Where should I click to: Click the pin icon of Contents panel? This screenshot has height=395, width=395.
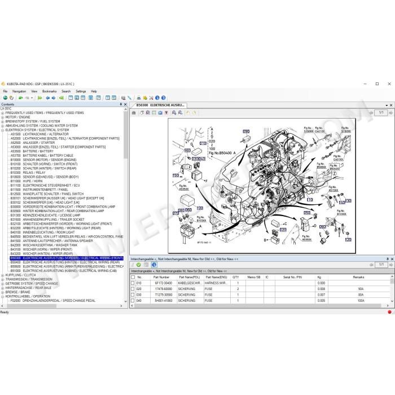pos(121,104)
